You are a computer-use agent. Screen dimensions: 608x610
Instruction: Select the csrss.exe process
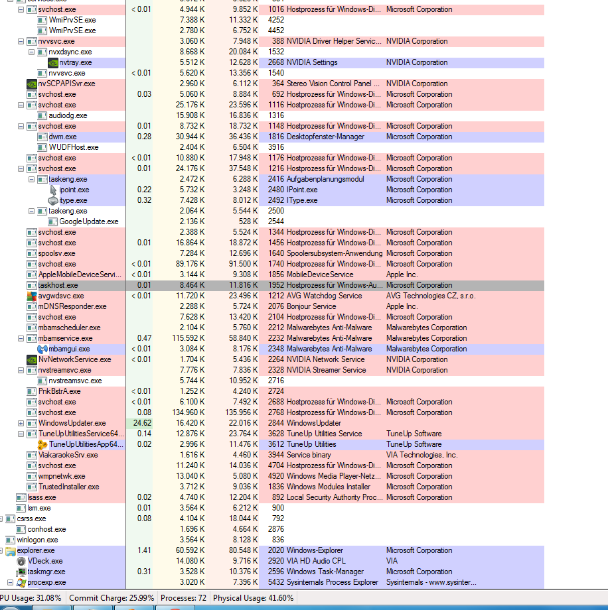pyautogui.click(x=31, y=518)
